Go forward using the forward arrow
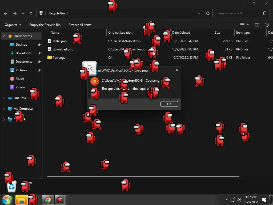The height and width of the screenshot is (205, 273). (15, 13)
